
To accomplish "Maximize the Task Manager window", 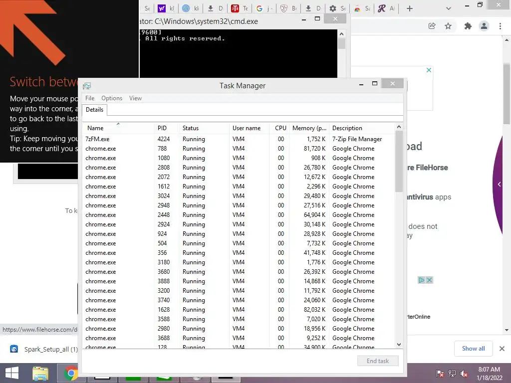I will (x=375, y=84).
